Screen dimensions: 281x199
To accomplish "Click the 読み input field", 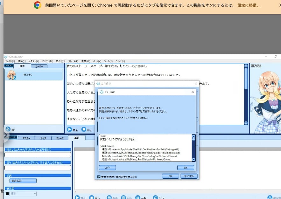I will (38, 168).
